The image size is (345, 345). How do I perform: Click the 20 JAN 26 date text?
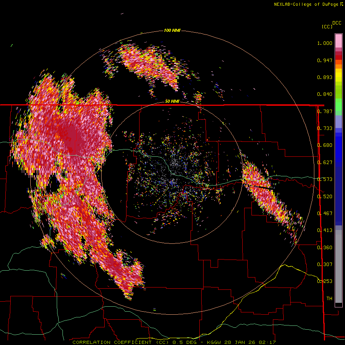(240, 342)
